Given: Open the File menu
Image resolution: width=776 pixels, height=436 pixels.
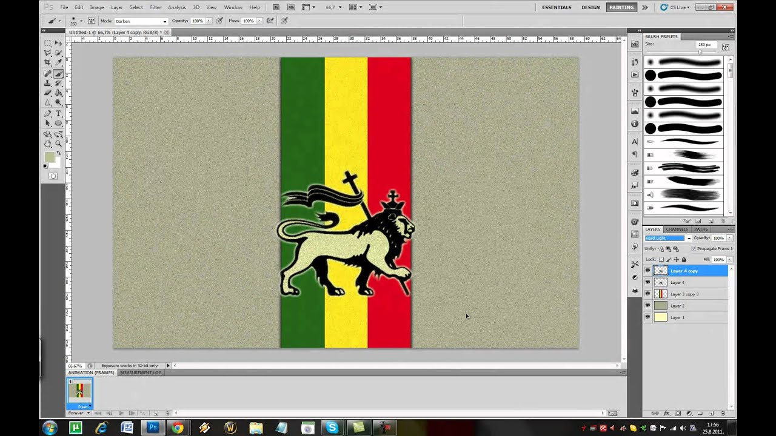Looking at the screenshot, I should [64, 7].
